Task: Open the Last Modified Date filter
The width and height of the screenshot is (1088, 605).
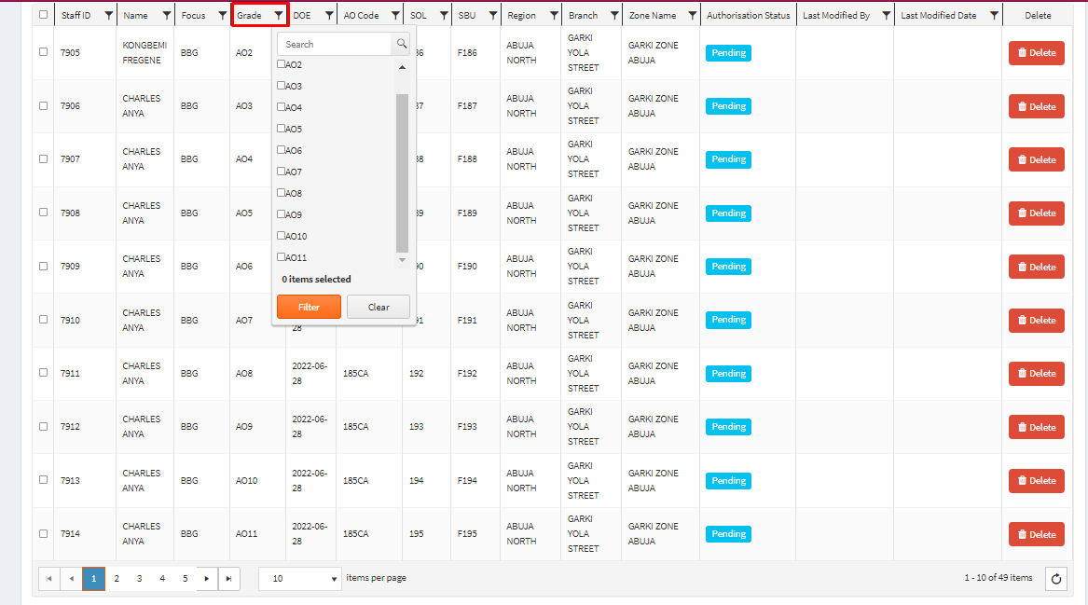Action: (x=993, y=15)
